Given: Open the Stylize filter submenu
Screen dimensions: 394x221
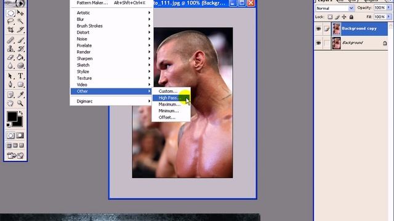Looking at the screenshot, I should (x=111, y=71).
